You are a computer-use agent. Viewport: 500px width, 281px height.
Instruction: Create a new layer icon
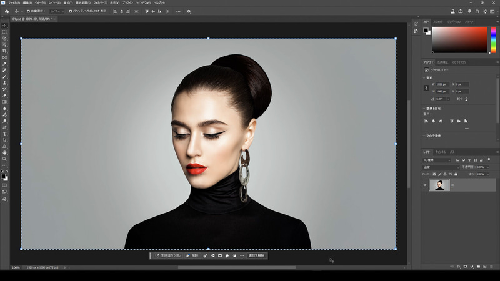coord(485,267)
